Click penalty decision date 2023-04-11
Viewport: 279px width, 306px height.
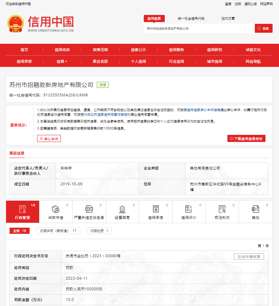coord(77,278)
